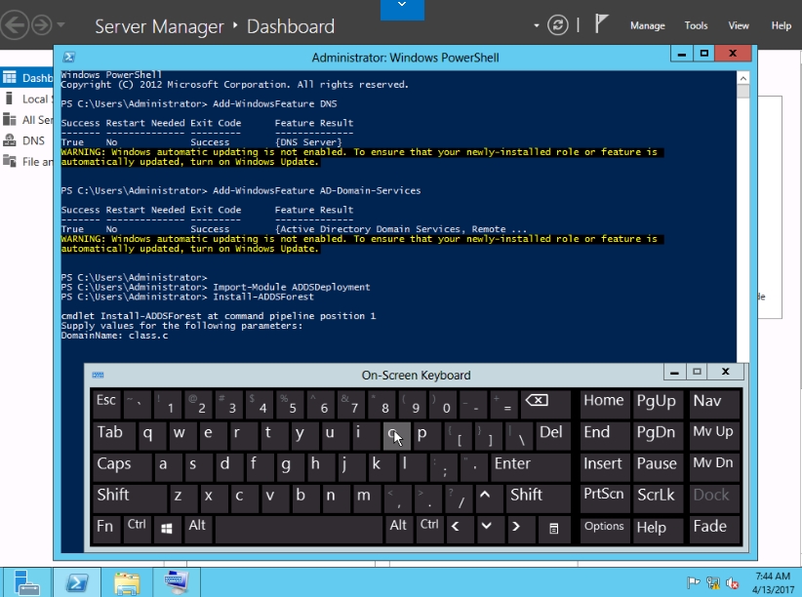Select DNS in the Server Manager sidebar
802x597 pixels.
click(33, 140)
